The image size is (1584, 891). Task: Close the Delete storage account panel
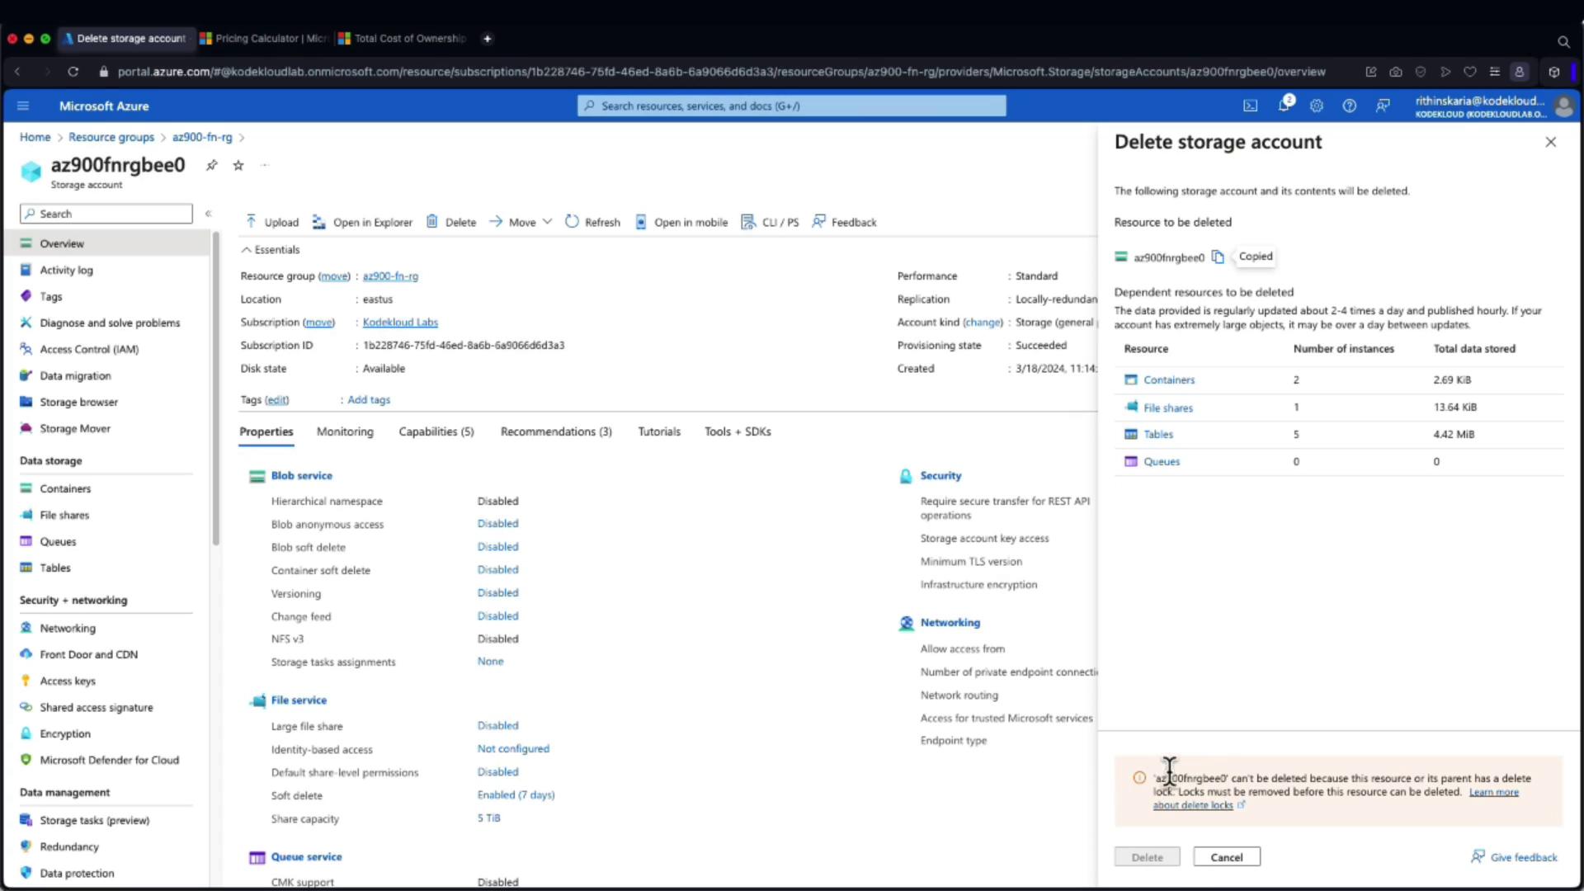1551,142
